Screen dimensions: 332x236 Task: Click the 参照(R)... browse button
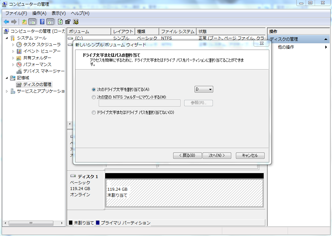tap(199, 103)
